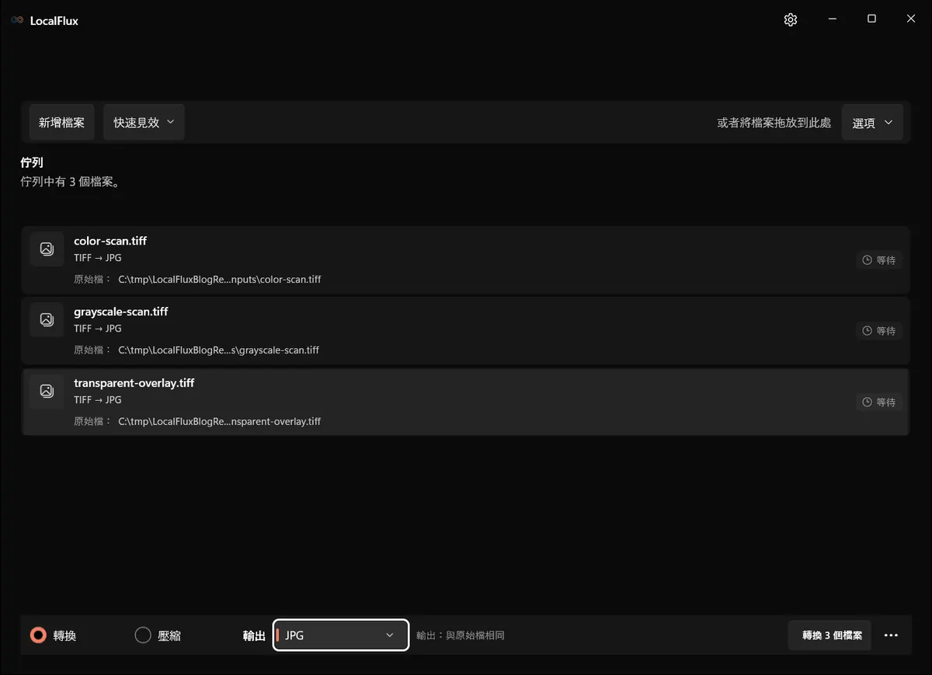Open the 選項 dropdown menu

point(872,123)
